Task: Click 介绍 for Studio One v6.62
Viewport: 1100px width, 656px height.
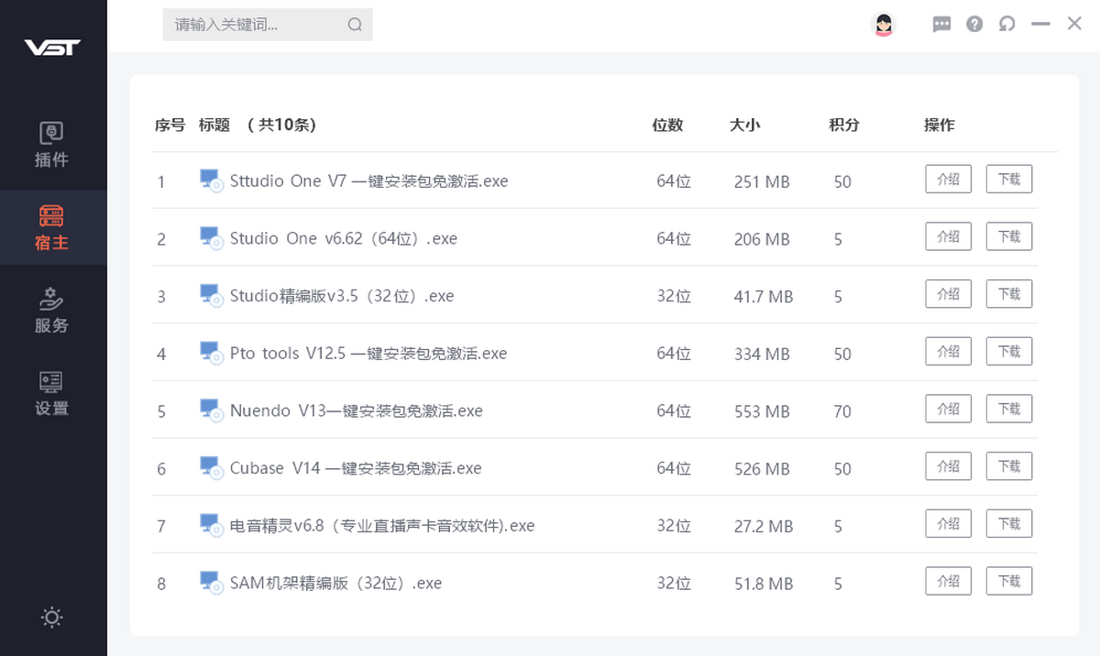Action: [948, 236]
